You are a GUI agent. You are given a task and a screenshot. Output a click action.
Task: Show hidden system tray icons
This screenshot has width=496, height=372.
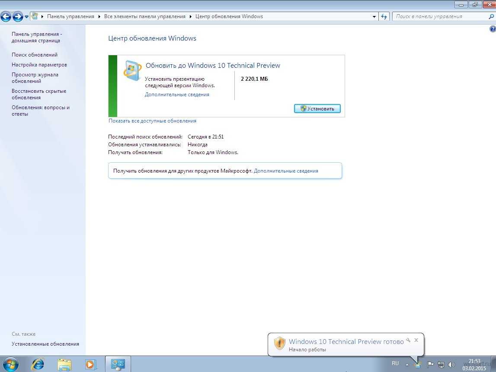pos(406,364)
